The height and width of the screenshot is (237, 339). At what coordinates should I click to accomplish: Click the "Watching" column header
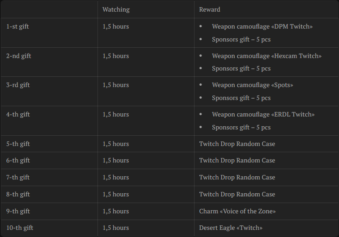[116, 9]
